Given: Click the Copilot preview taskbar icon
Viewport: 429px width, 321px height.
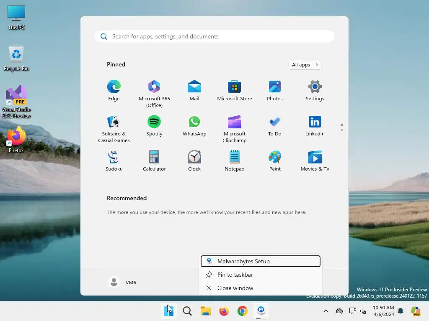Looking at the screenshot, I should (x=416, y=311).
